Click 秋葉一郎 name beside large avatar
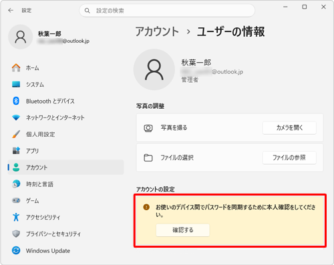Screen dimensions: 334x265 click(x=196, y=63)
